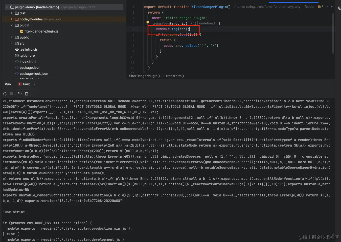Viewport: 341px width, 242px height.
Task: Clear the console output with the trash icon
Action: 27,94
